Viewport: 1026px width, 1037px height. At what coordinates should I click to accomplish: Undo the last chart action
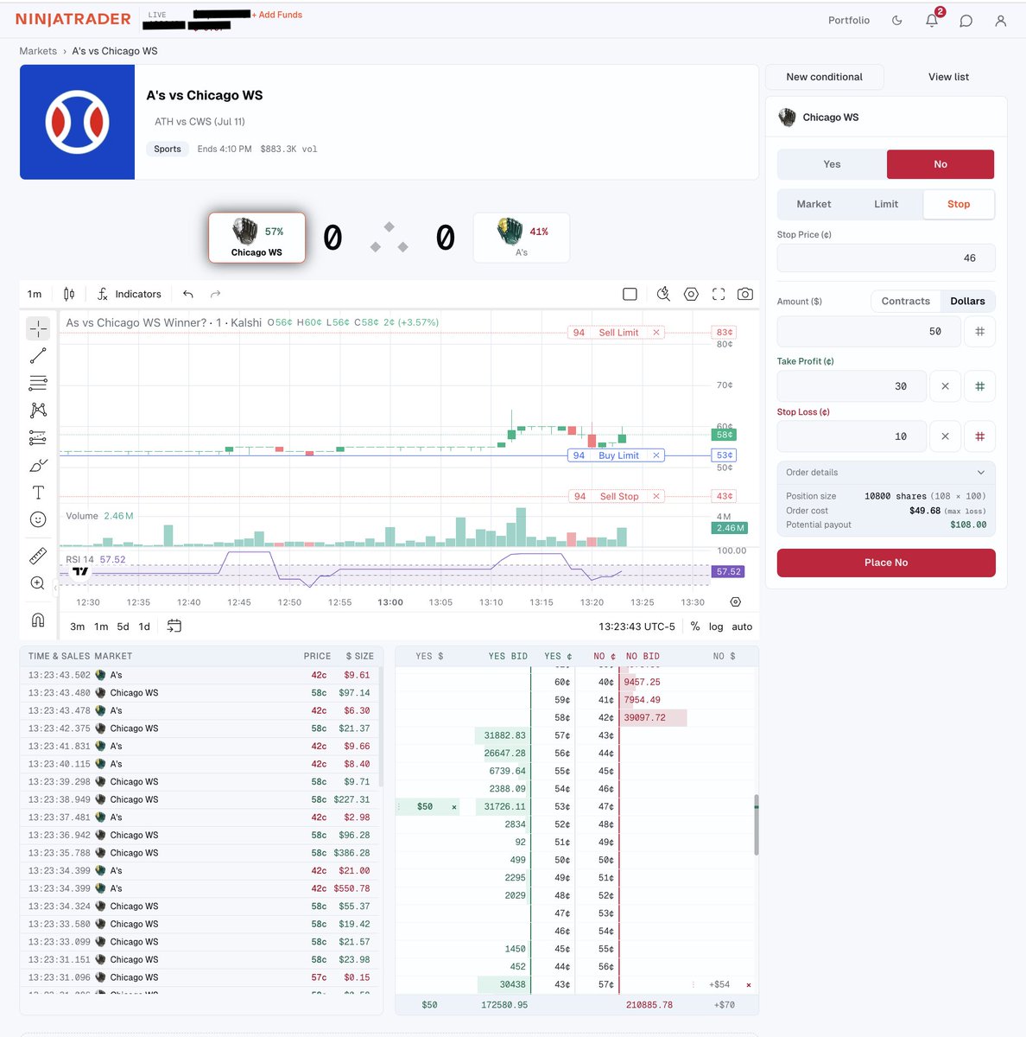click(188, 294)
